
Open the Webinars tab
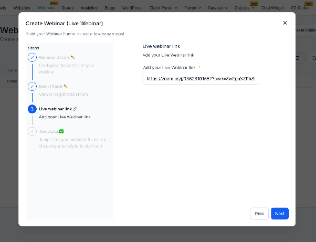coord(46,8)
